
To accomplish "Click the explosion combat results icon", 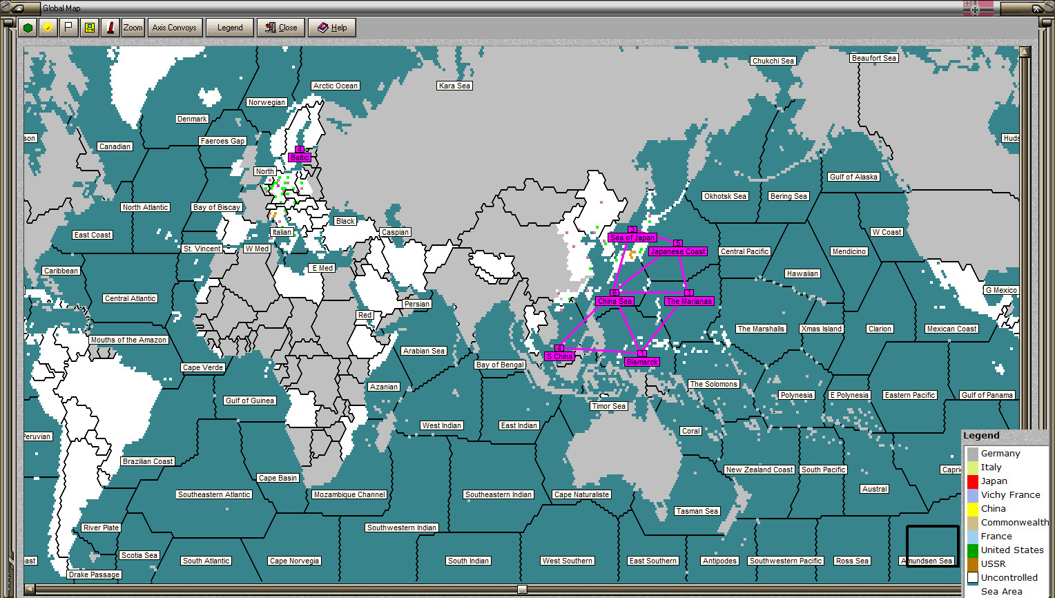I will click(46, 27).
